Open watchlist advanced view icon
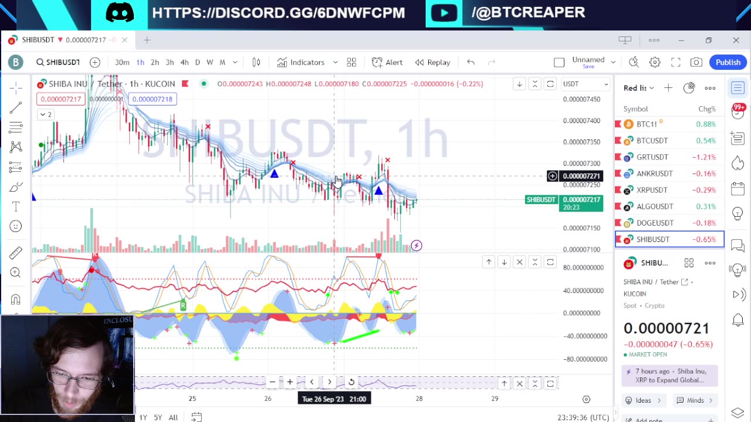 (x=689, y=88)
